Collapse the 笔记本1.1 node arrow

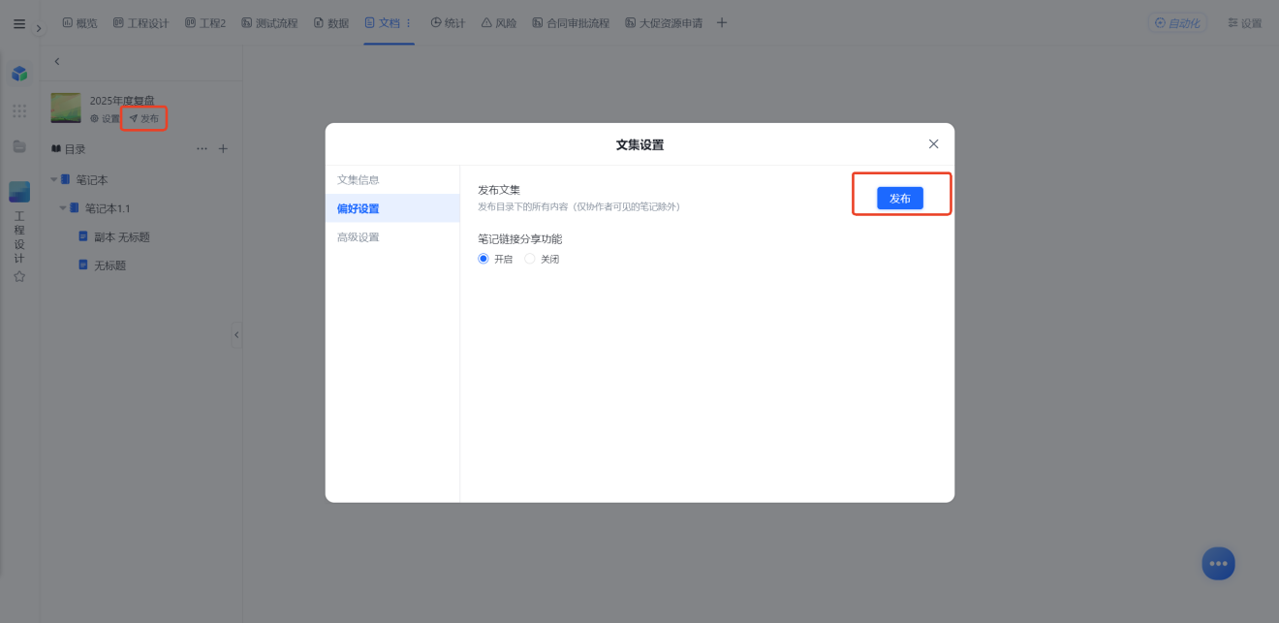click(x=63, y=208)
